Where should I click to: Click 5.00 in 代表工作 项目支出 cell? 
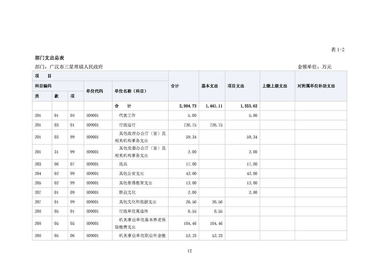click(253, 116)
